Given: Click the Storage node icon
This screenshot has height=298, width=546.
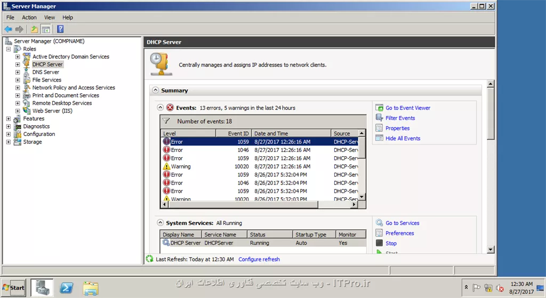Looking at the screenshot, I should (x=17, y=142).
